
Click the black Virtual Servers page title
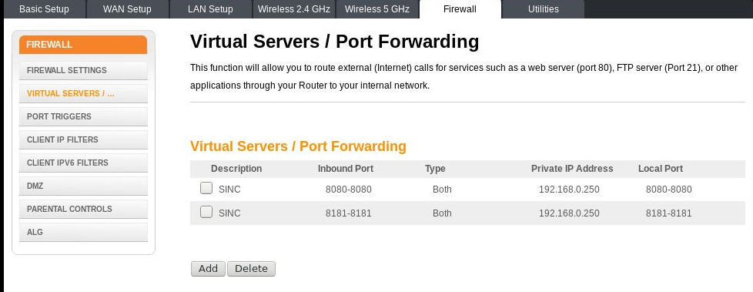335,42
